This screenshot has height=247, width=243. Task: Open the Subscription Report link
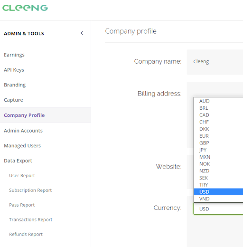(30, 190)
